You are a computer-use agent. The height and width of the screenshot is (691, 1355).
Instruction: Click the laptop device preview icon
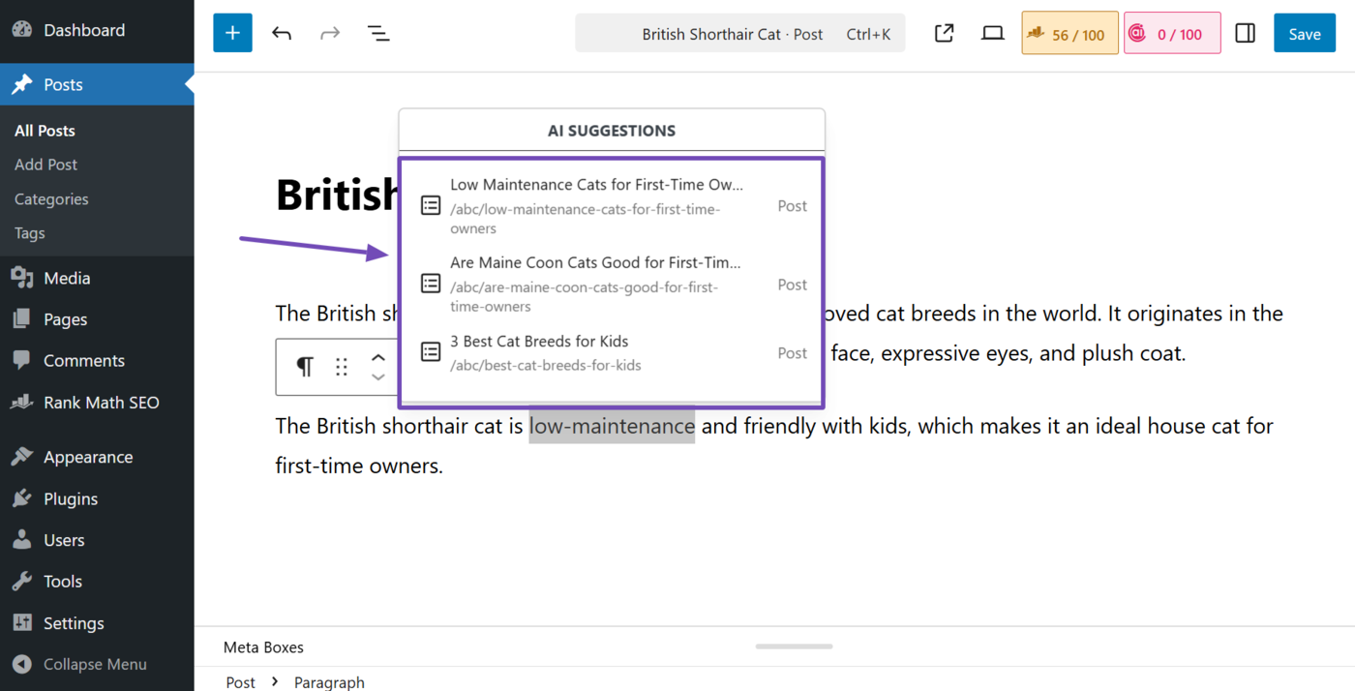pos(992,33)
